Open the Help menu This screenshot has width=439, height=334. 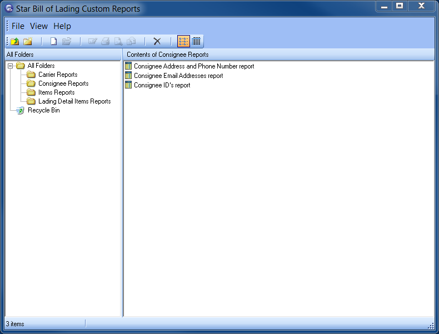coord(62,26)
